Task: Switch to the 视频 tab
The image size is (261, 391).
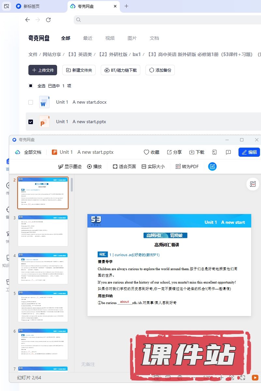Action: click(110, 38)
